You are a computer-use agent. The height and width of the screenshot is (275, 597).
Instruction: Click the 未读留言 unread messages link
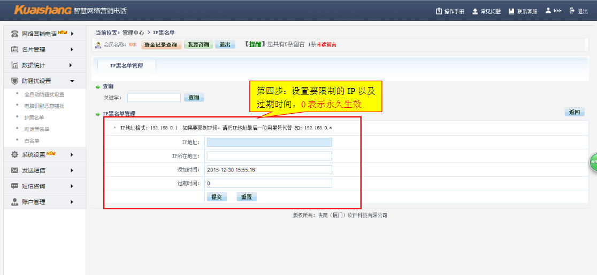[326, 45]
